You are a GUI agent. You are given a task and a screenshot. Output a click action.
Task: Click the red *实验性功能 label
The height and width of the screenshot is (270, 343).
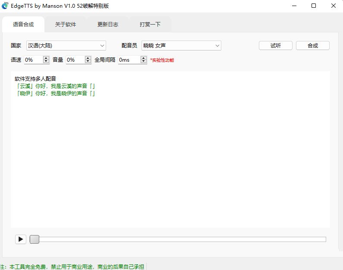pyautogui.click(x=162, y=60)
